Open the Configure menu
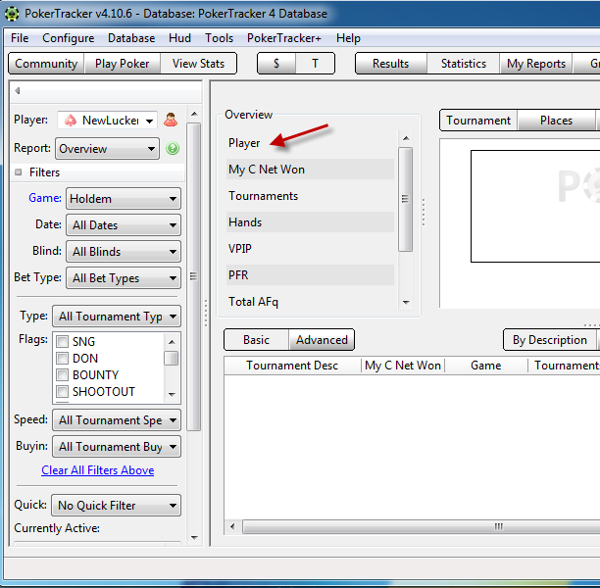The width and height of the screenshot is (600, 588). tap(68, 38)
